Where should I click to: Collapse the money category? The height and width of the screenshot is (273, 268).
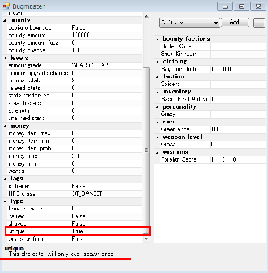(x=5, y=126)
